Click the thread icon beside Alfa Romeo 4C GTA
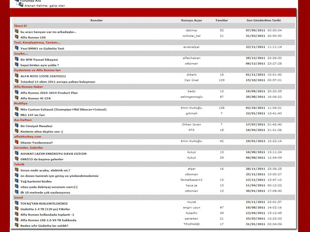This screenshot has width=310, height=232. pos(17,98)
